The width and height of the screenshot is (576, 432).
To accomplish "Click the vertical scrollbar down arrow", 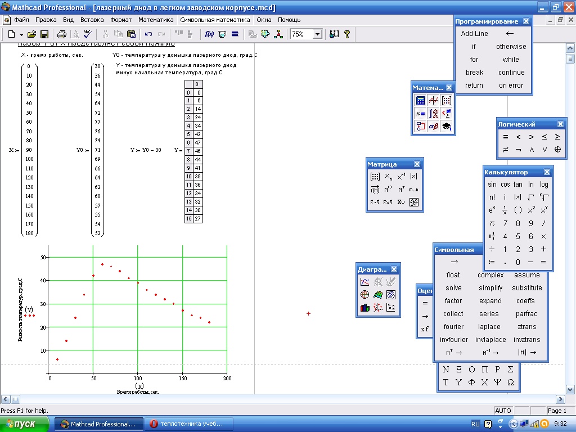I will click(570, 389).
